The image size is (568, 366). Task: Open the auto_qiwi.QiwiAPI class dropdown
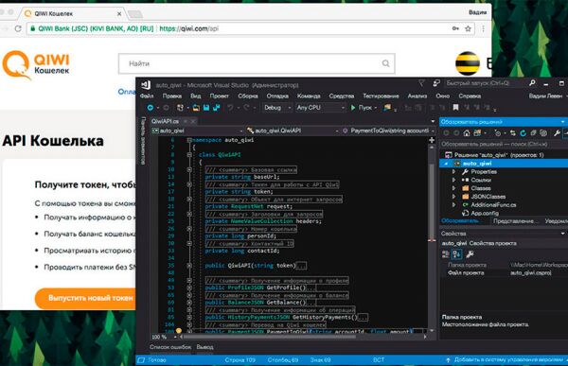293,131
